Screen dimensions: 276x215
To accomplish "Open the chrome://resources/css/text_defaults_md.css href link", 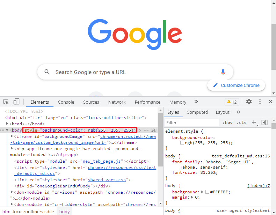I will point(122,168).
